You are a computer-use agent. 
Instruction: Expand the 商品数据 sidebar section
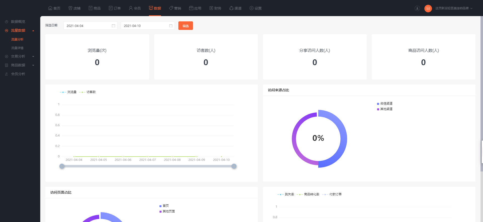20,65
